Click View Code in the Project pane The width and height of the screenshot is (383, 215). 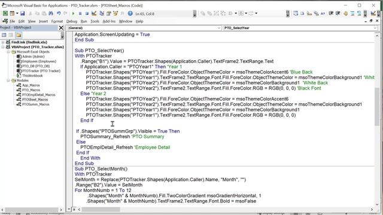(4, 35)
